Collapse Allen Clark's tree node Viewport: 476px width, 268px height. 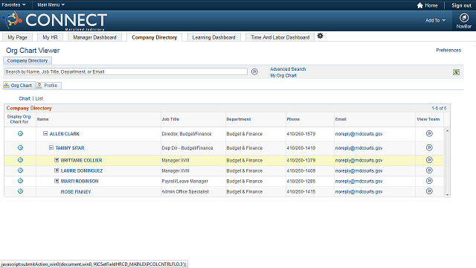(x=45, y=133)
